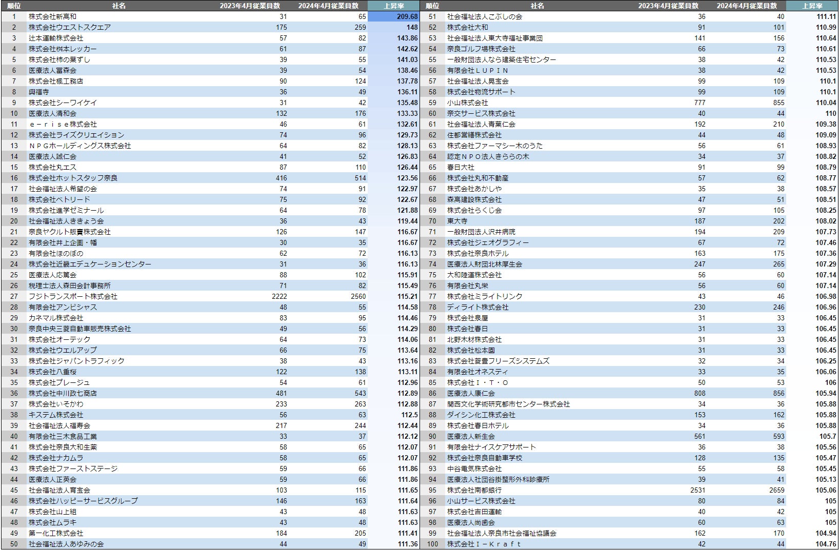This screenshot has width=839, height=550.
Task: Select the 株式会社ハッピーサービスグループ name cell
Action: click(x=83, y=501)
